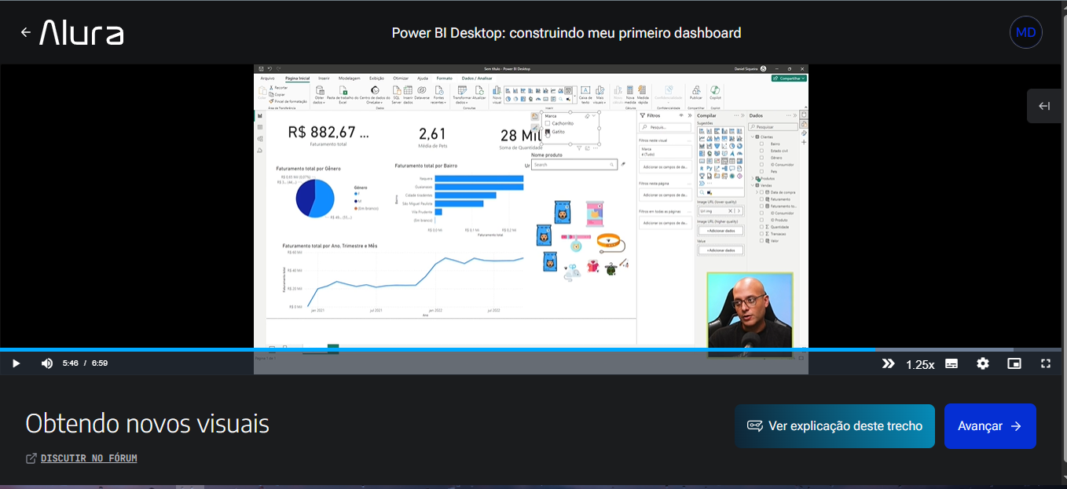Click the external link icon beside Discutir
Viewport: 1067px width, 489px height.
click(31, 458)
